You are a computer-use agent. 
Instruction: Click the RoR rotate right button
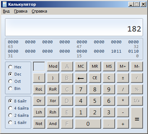[53, 89]
